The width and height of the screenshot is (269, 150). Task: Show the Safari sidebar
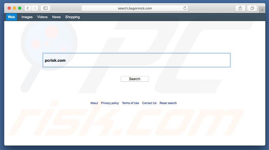[46, 8]
